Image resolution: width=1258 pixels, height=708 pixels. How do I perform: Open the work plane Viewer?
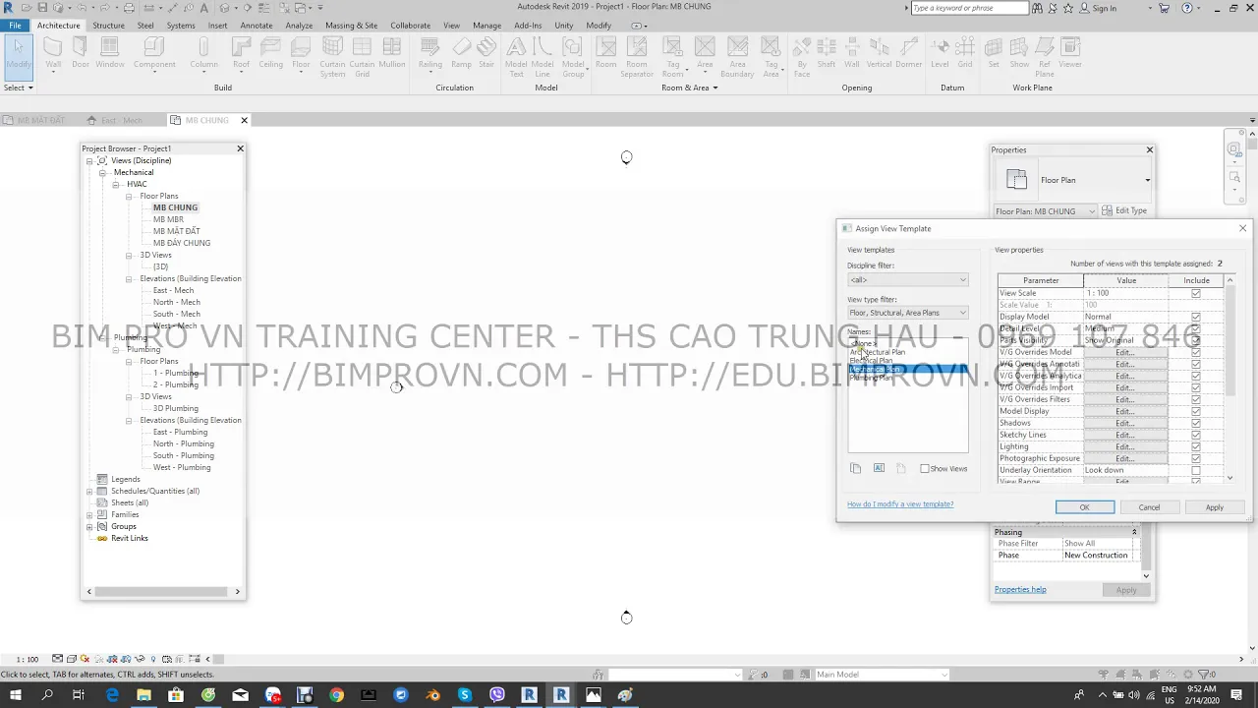(1070, 53)
